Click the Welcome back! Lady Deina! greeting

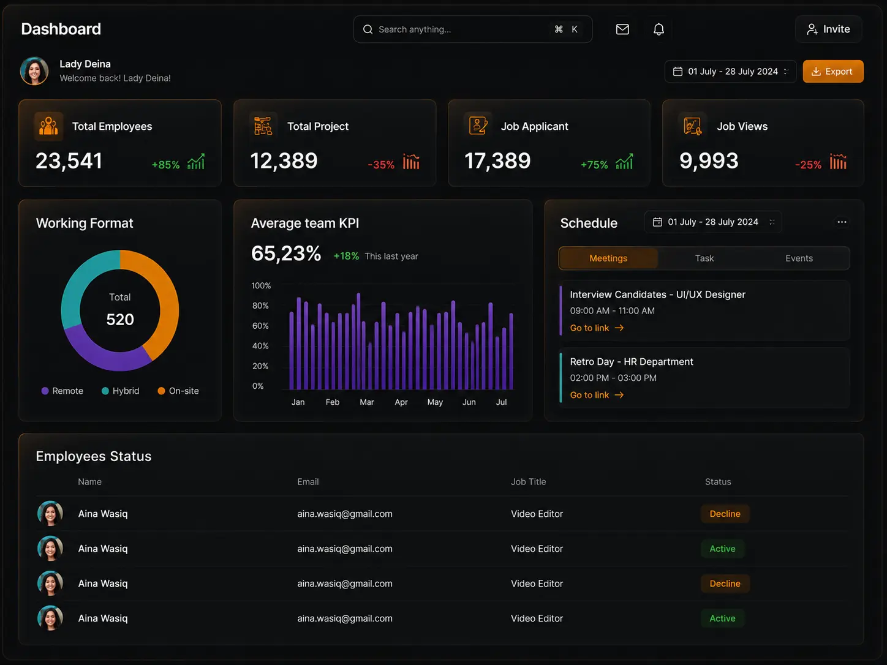115,78
